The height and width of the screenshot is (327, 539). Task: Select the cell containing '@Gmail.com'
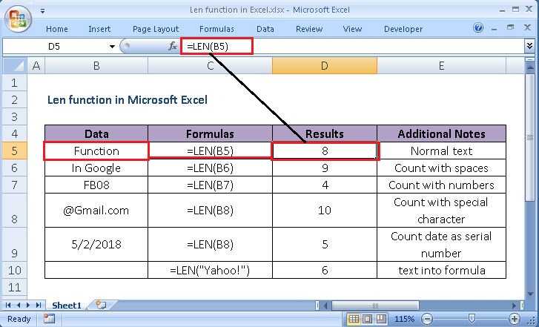point(96,211)
